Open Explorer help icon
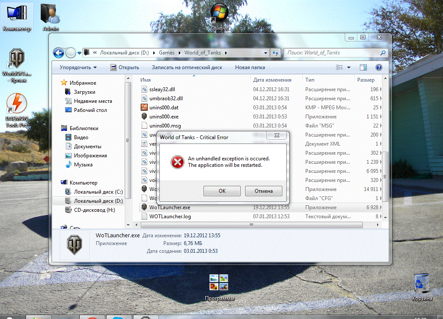 click(x=379, y=67)
